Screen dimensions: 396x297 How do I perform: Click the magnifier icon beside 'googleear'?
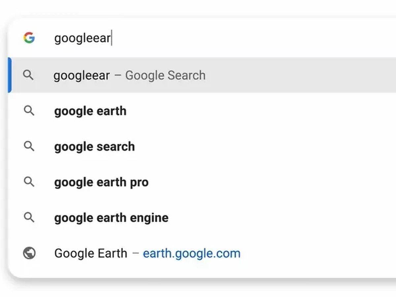tap(29, 75)
